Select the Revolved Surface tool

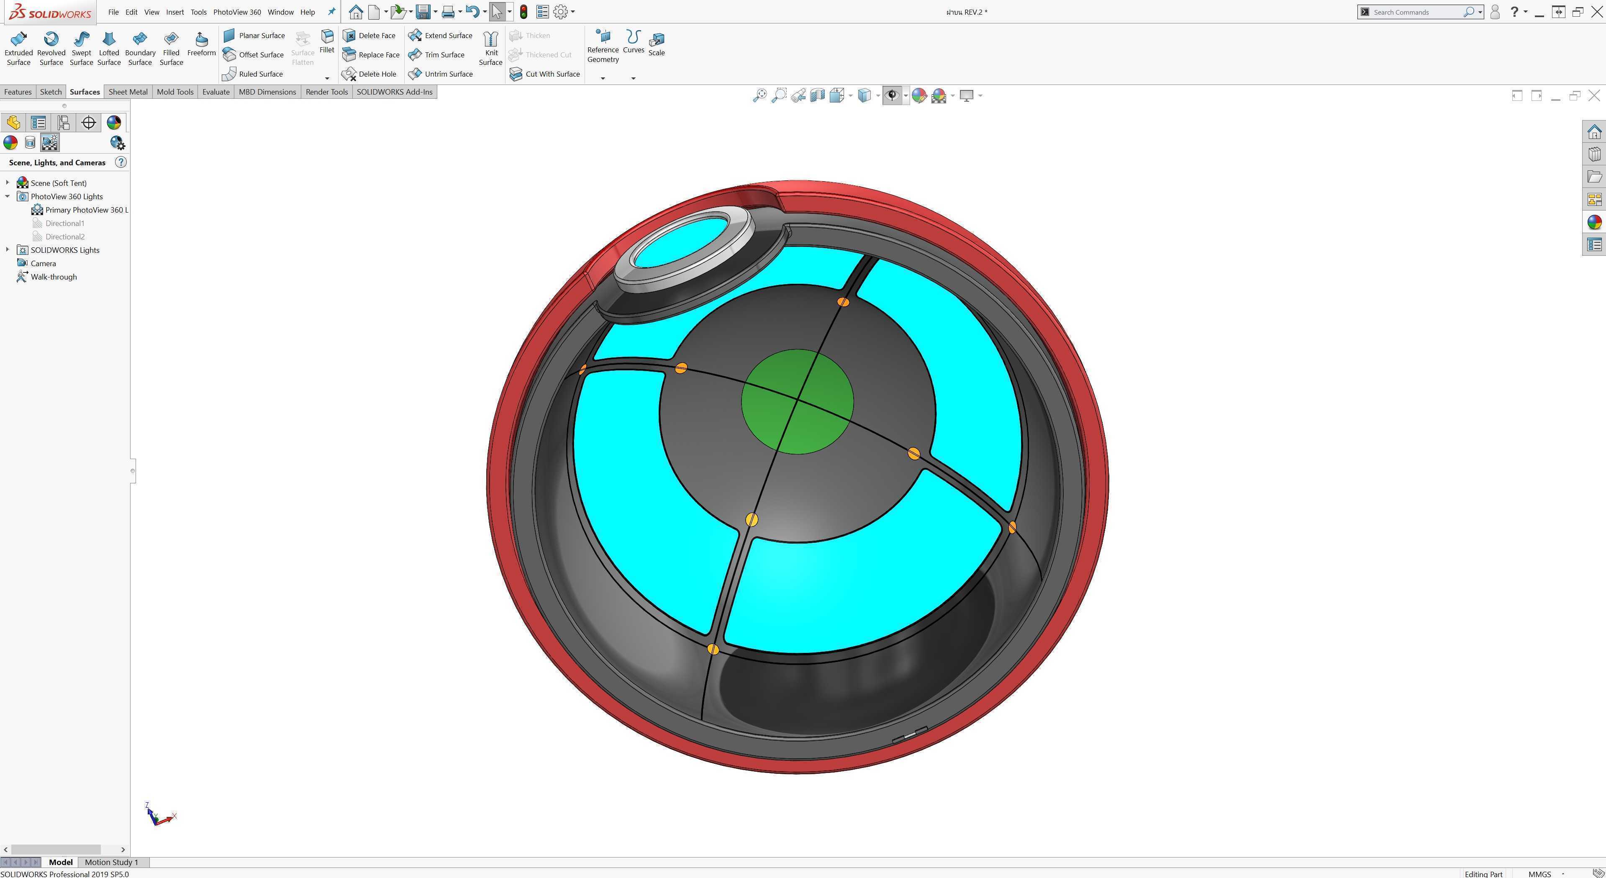(51, 49)
